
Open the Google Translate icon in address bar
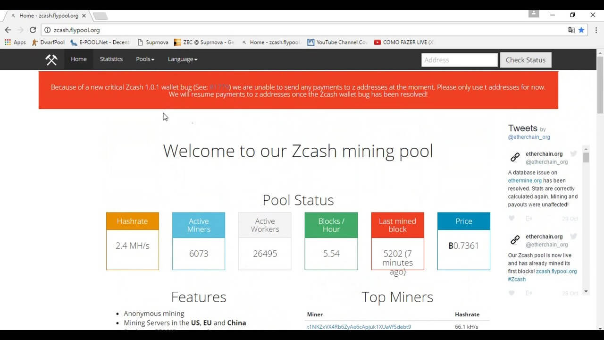click(x=571, y=30)
